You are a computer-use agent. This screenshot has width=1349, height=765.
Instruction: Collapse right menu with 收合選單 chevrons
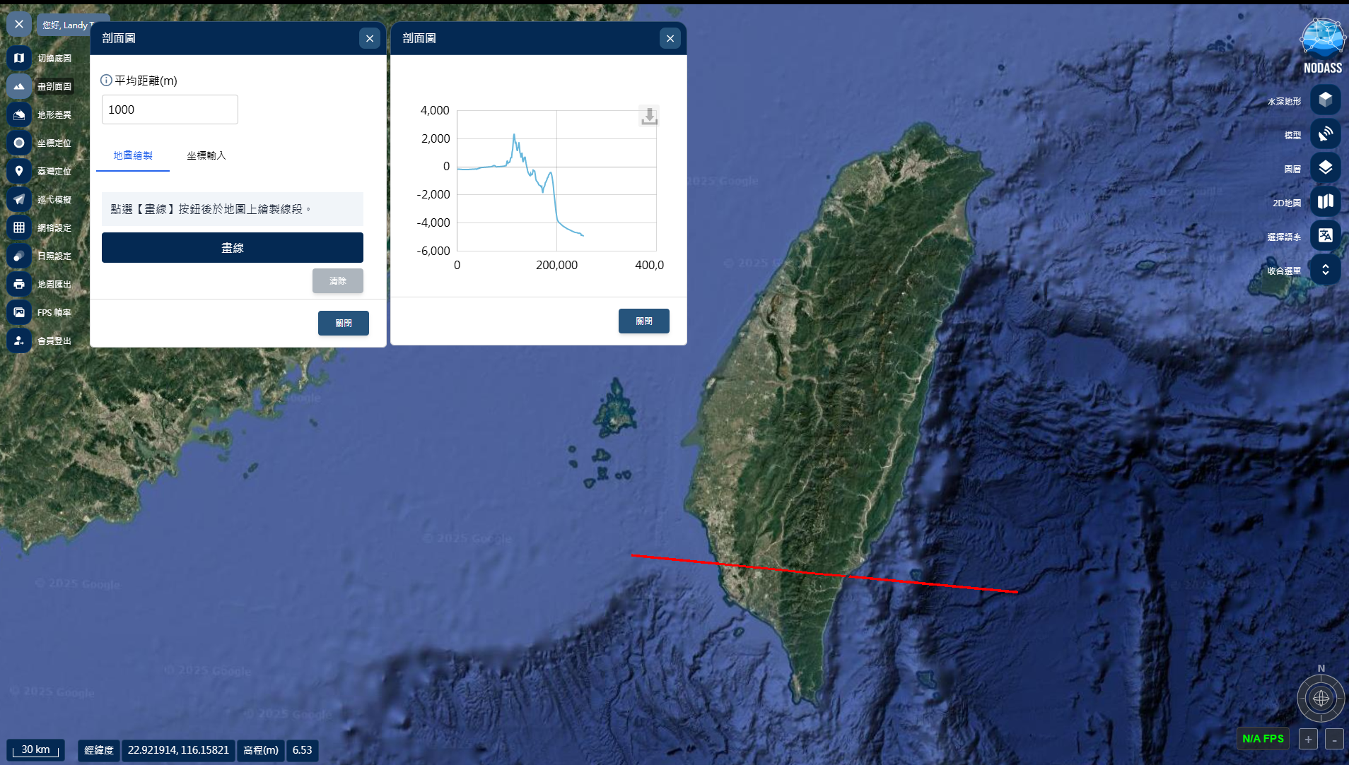tap(1325, 270)
